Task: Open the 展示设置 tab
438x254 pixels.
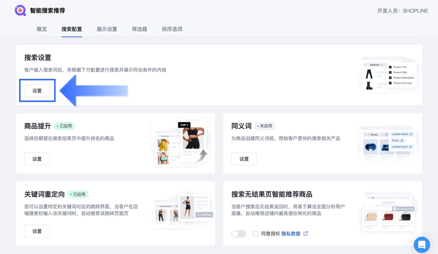Action: (x=107, y=29)
